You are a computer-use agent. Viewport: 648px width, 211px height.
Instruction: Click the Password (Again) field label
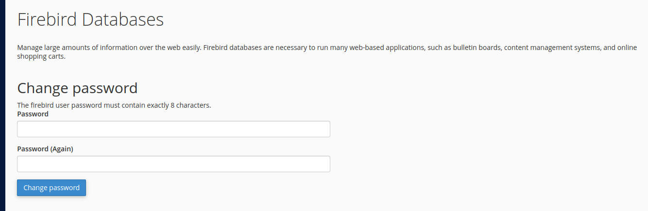click(x=45, y=149)
